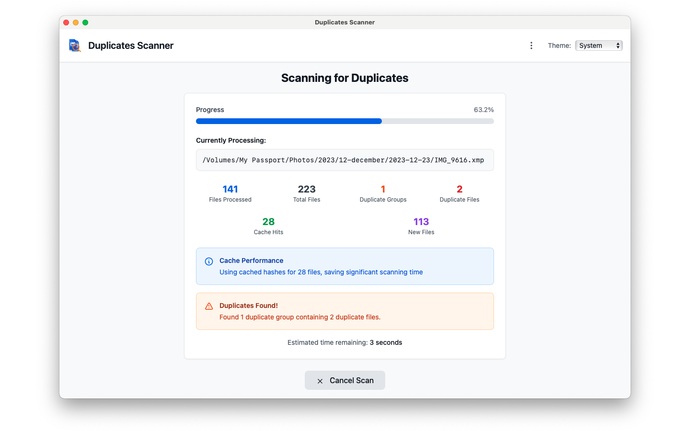Click the warning triangle in Duplicates Found alert
This screenshot has height=431, width=690.
(209, 306)
